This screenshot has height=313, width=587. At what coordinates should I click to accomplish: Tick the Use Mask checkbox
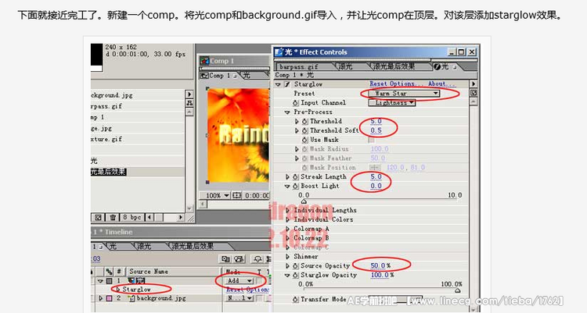pyautogui.click(x=371, y=140)
